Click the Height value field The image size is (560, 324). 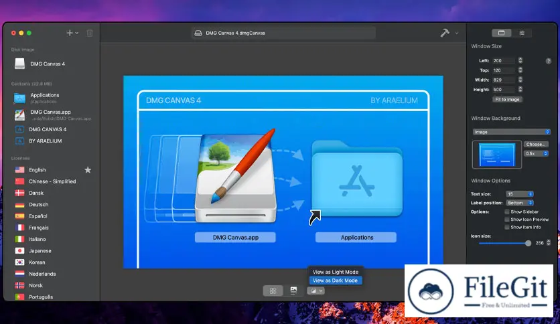point(504,90)
